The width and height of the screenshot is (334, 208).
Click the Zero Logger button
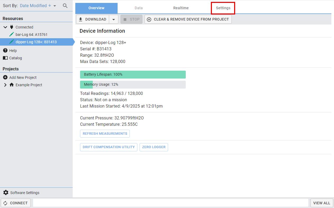click(x=154, y=147)
